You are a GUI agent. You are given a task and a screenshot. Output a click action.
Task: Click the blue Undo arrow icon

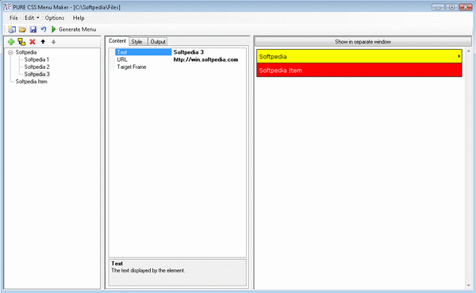(x=44, y=29)
